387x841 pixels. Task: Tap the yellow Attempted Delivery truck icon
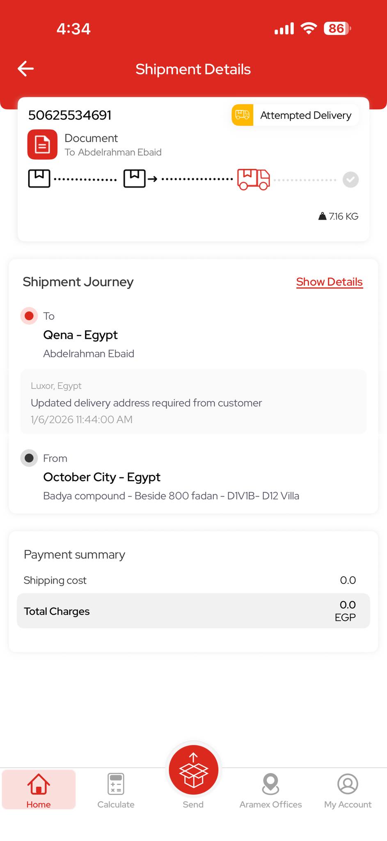[x=243, y=115]
